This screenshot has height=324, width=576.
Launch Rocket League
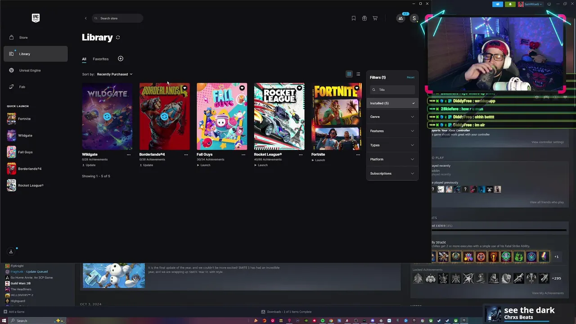261,165
